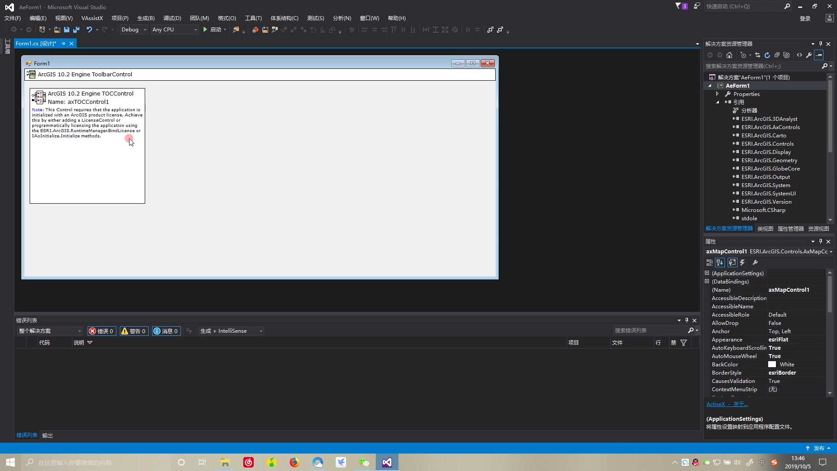Click the Save All toolbar icon
The height and width of the screenshot is (471, 837).
click(x=76, y=30)
